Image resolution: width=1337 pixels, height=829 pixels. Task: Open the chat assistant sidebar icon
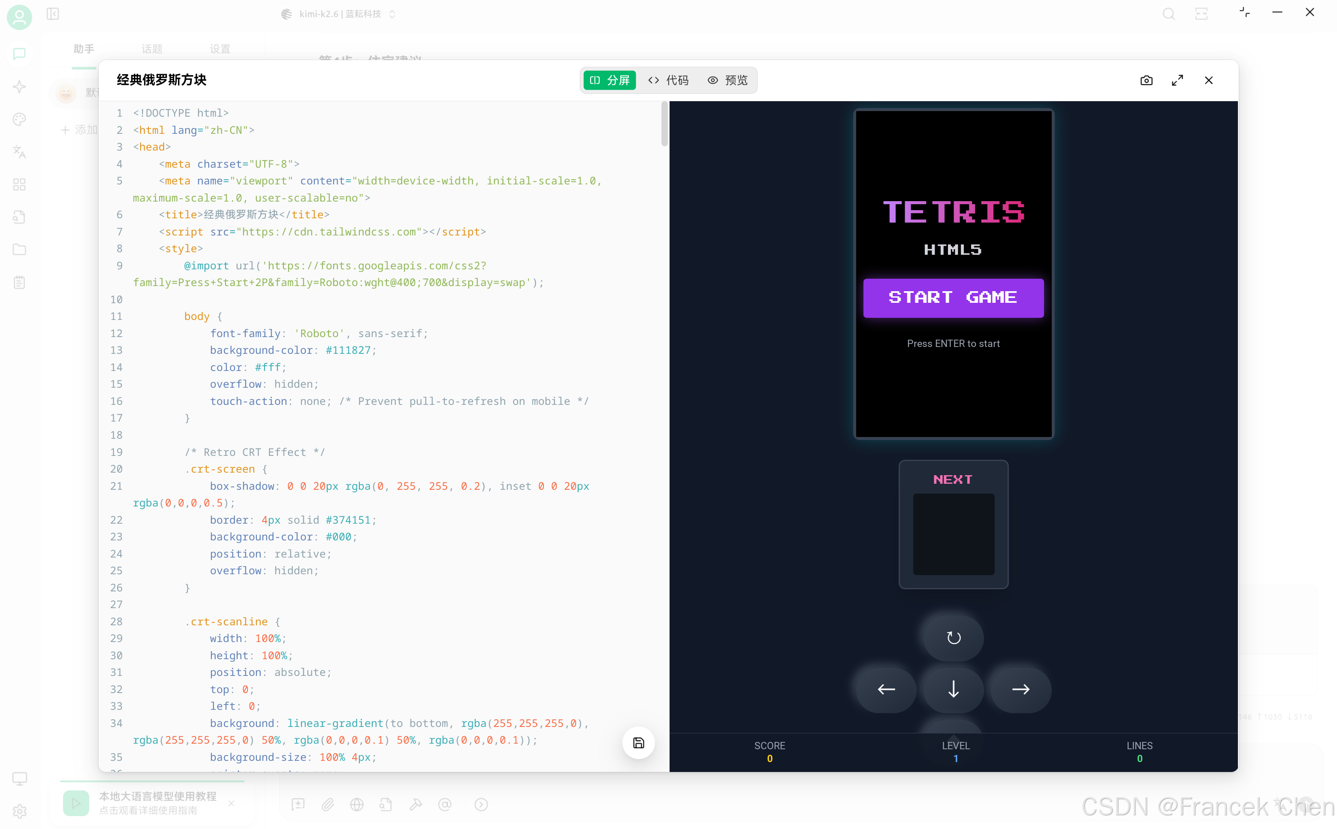pyautogui.click(x=19, y=54)
